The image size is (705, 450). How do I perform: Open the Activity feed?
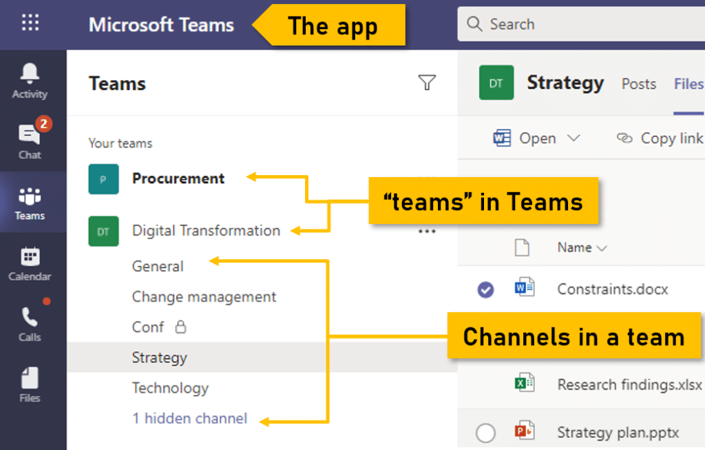(29, 76)
